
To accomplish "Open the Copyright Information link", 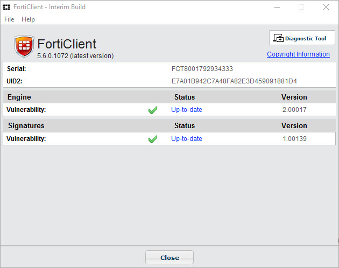I will (298, 54).
